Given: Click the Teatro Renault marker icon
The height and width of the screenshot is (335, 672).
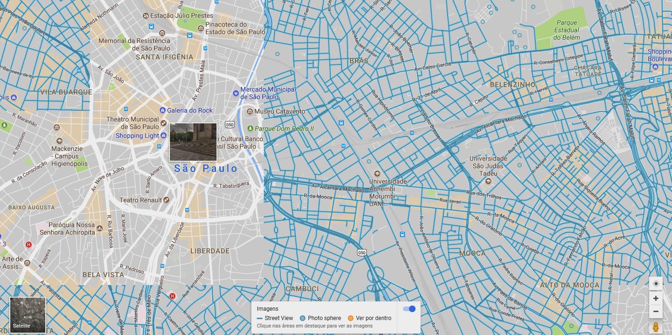Looking at the screenshot, I should coord(167,200).
